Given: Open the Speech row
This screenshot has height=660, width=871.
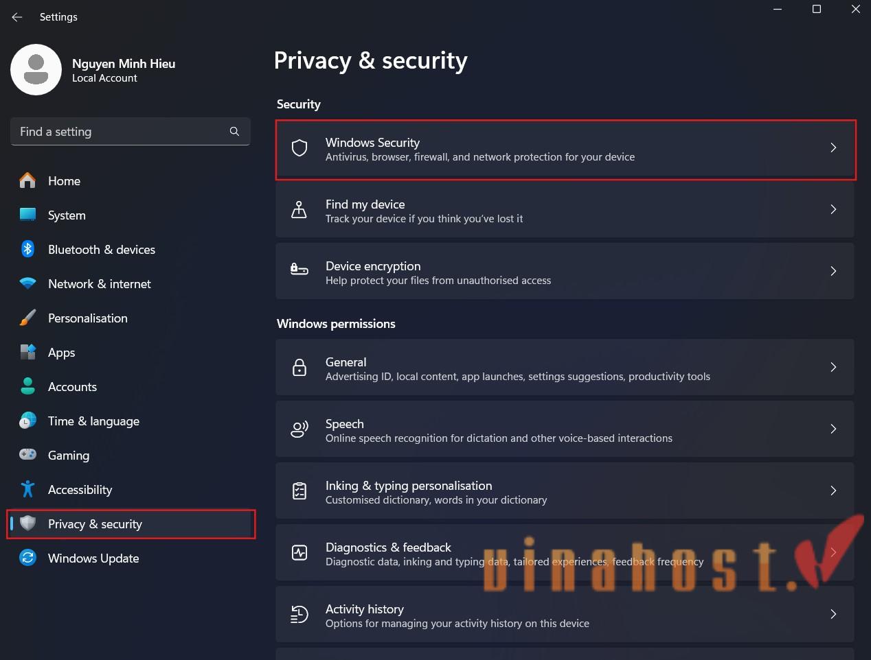Looking at the screenshot, I should [565, 429].
